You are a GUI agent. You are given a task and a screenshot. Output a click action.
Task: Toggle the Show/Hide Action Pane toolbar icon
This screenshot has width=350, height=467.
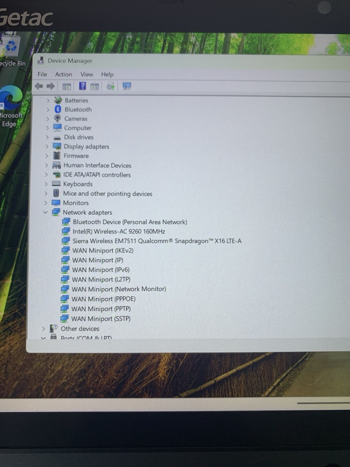coord(95,86)
